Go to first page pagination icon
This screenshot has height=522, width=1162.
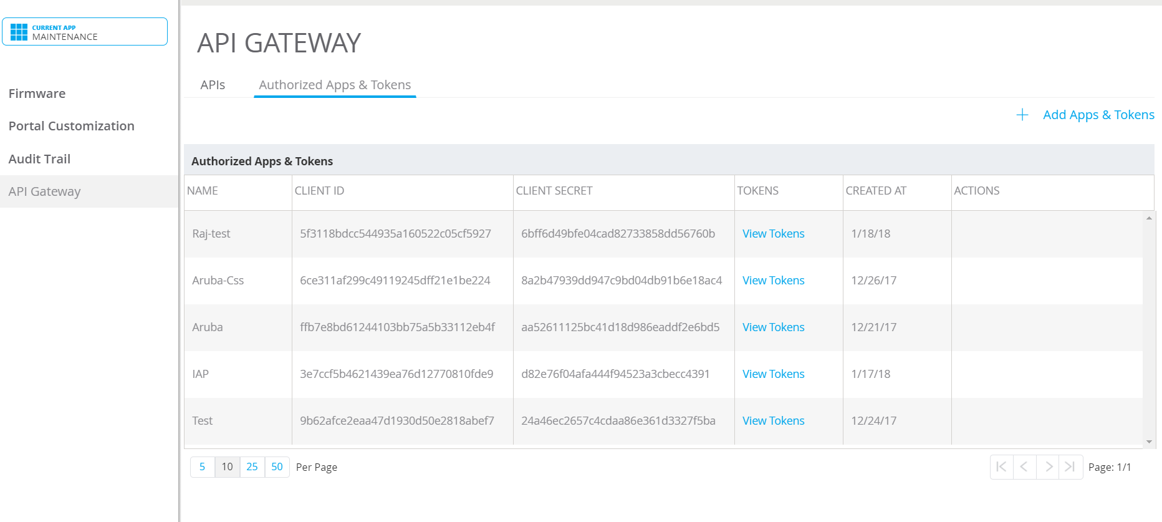click(x=1001, y=466)
